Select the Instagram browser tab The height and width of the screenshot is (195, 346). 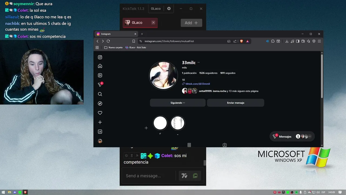pos(117,34)
